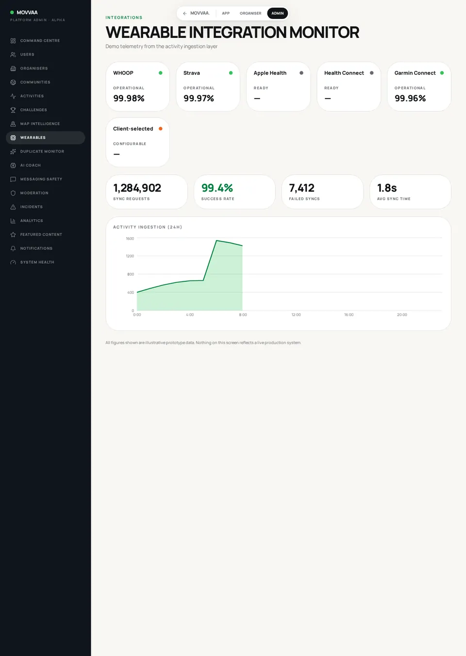Switch to the App view tab
The width and height of the screenshot is (466, 656).
pos(226,13)
